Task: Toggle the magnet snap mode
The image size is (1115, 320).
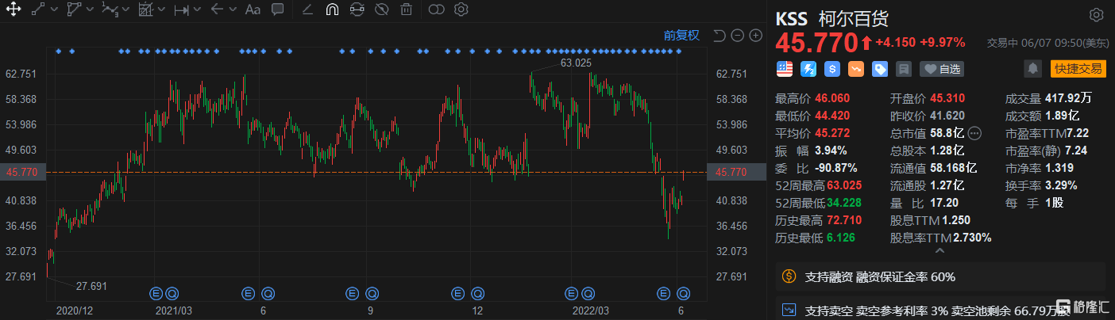Action: pos(332,10)
